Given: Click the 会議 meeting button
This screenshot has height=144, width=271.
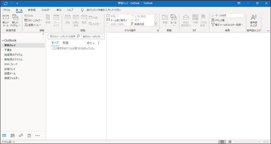Looking at the screenshot, I should pyautogui.click(x=93, y=18).
